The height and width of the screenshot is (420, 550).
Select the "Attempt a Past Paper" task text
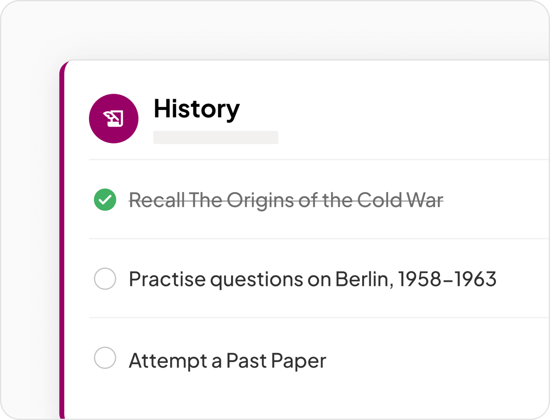coord(227,361)
